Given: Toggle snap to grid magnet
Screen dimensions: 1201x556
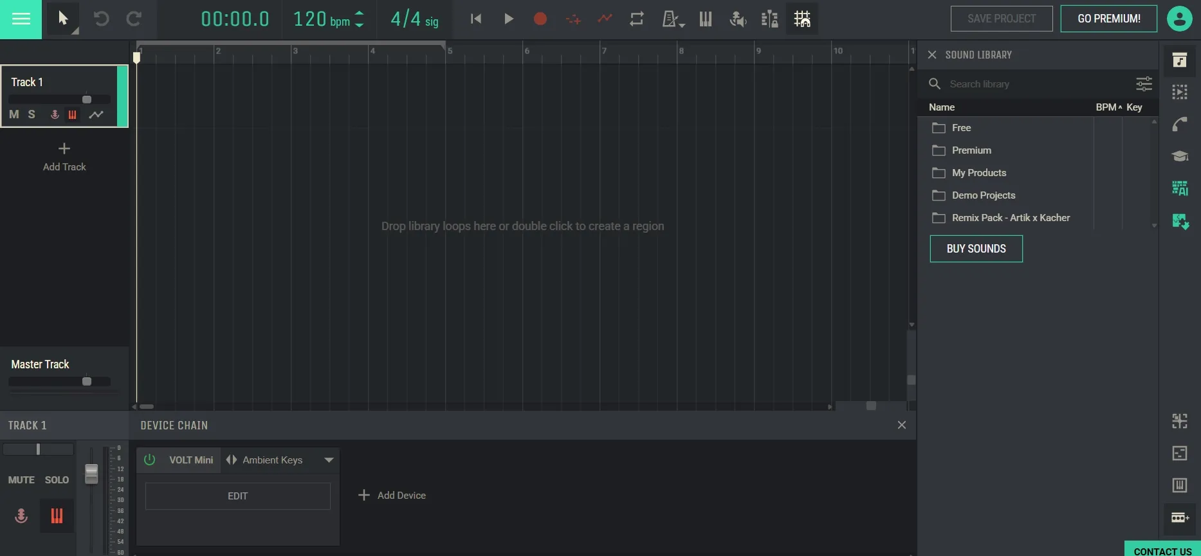Looking at the screenshot, I should [x=802, y=19].
